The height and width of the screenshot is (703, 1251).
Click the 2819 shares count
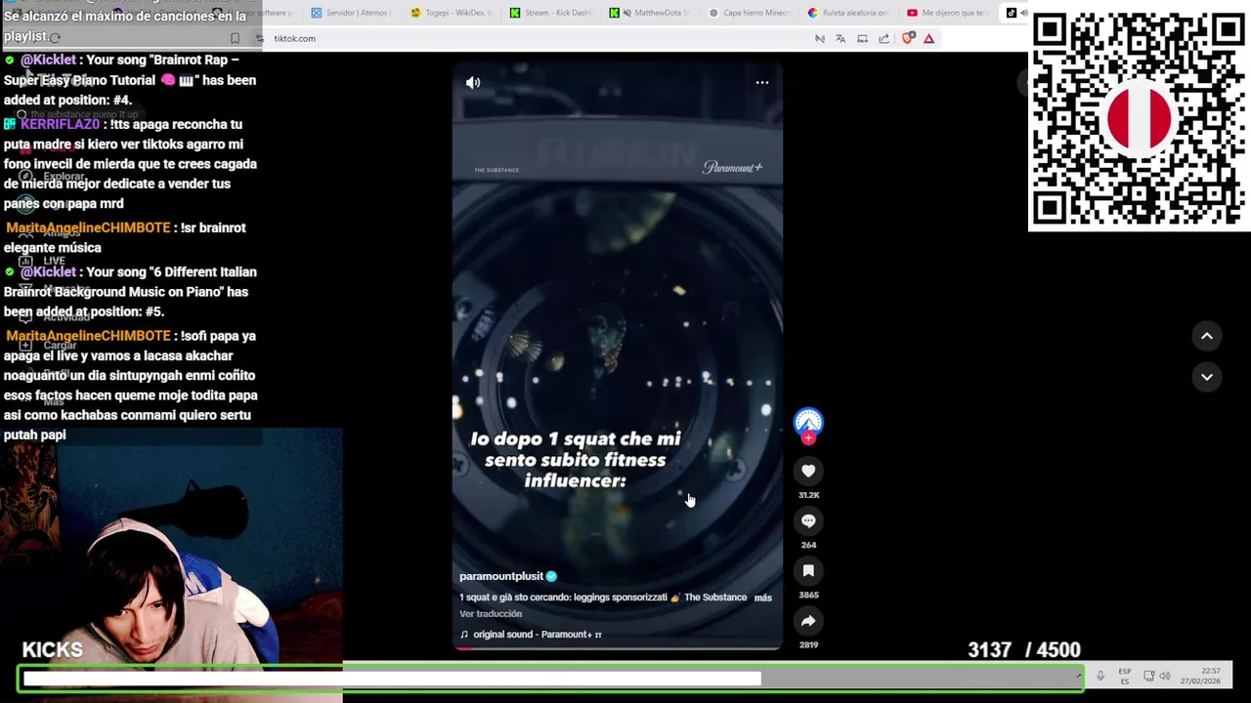(808, 644)
